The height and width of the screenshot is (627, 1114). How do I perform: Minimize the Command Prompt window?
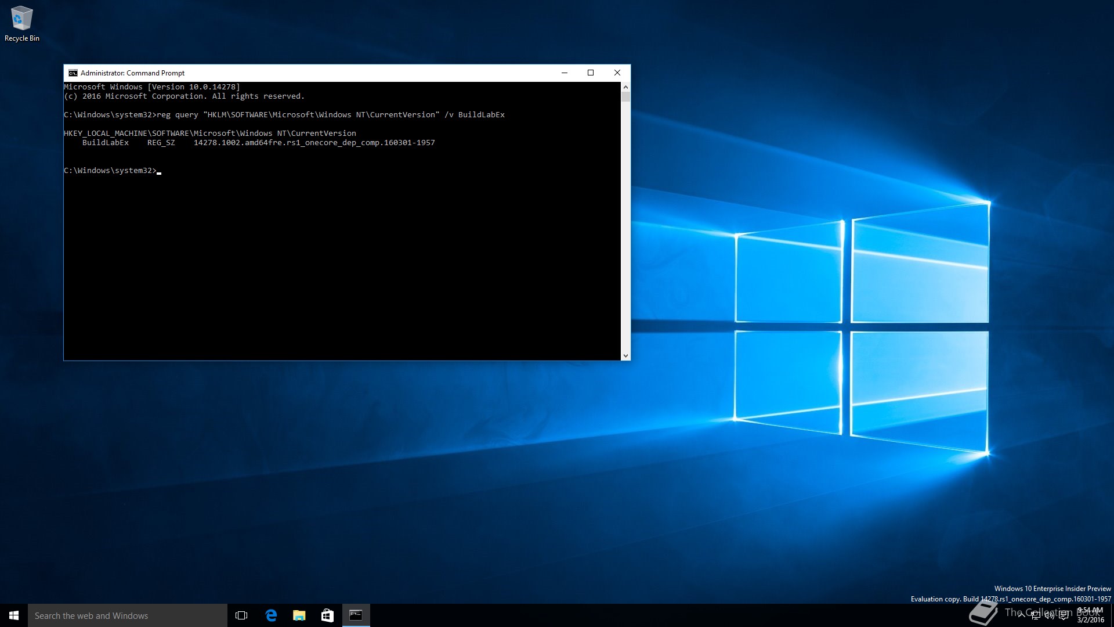point(564,73)
